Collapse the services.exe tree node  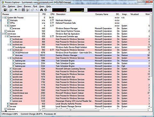pyautogui.click(x=6, y=36)
